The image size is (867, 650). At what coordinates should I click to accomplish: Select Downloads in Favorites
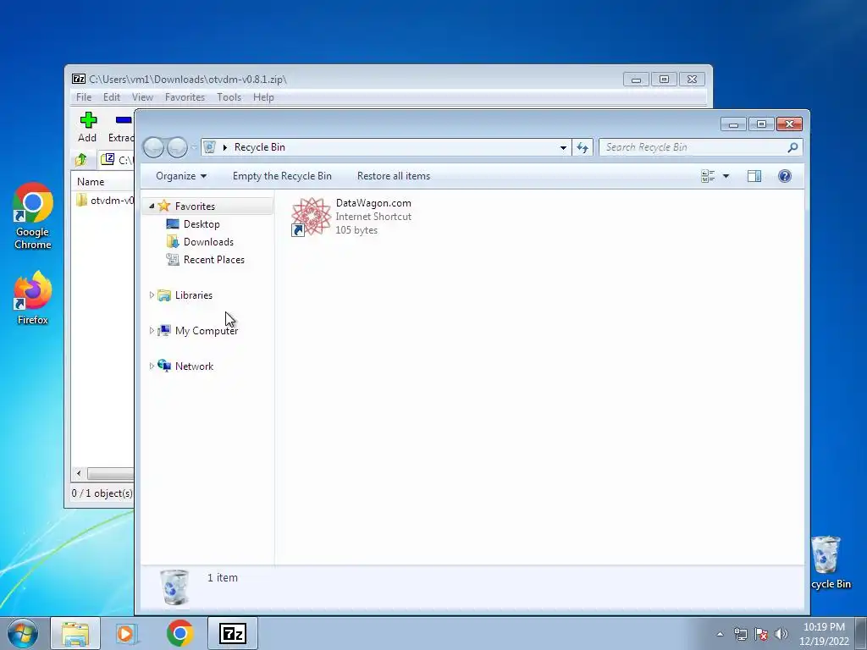click(208, 241)
